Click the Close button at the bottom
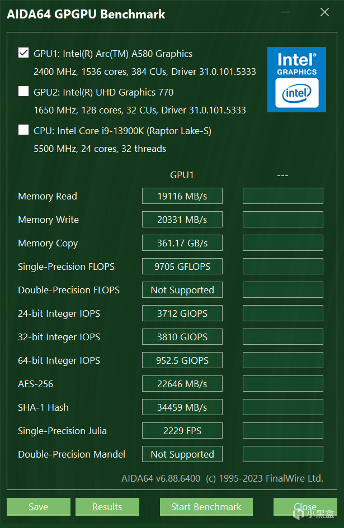The width and height of the screenshot is (344, 528). 305,507
